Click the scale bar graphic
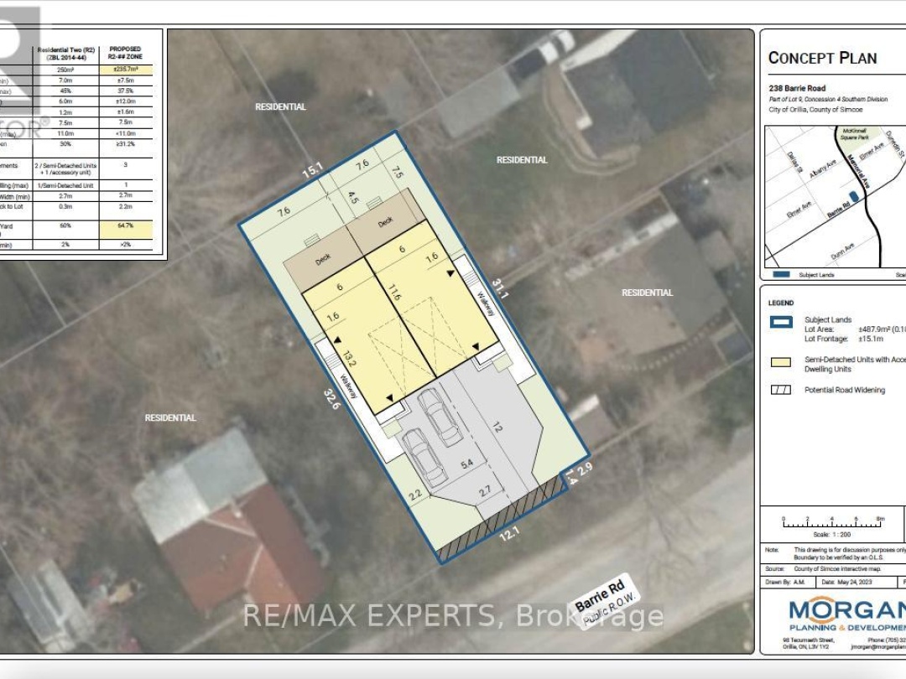Viewport: 906px width, 679px height. [x=833, y=522]
